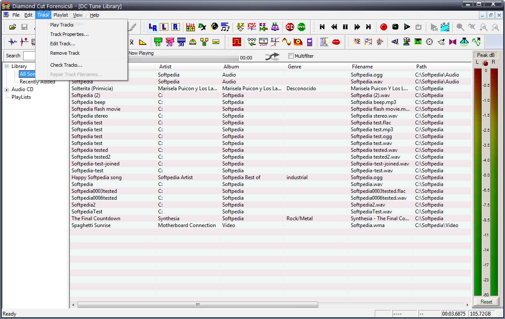Sort by the Path column header
The image size is (505, 319).
coord(442,67)
